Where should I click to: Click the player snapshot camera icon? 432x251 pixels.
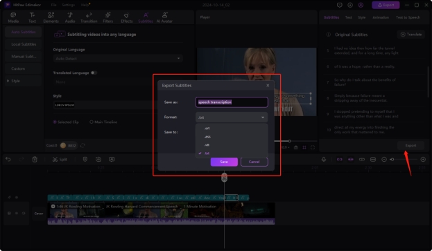coord(296,147)
